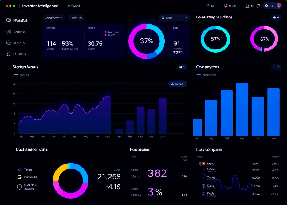
Task: Click the 37% donut progress ring
Action: [x=147, y=41]
